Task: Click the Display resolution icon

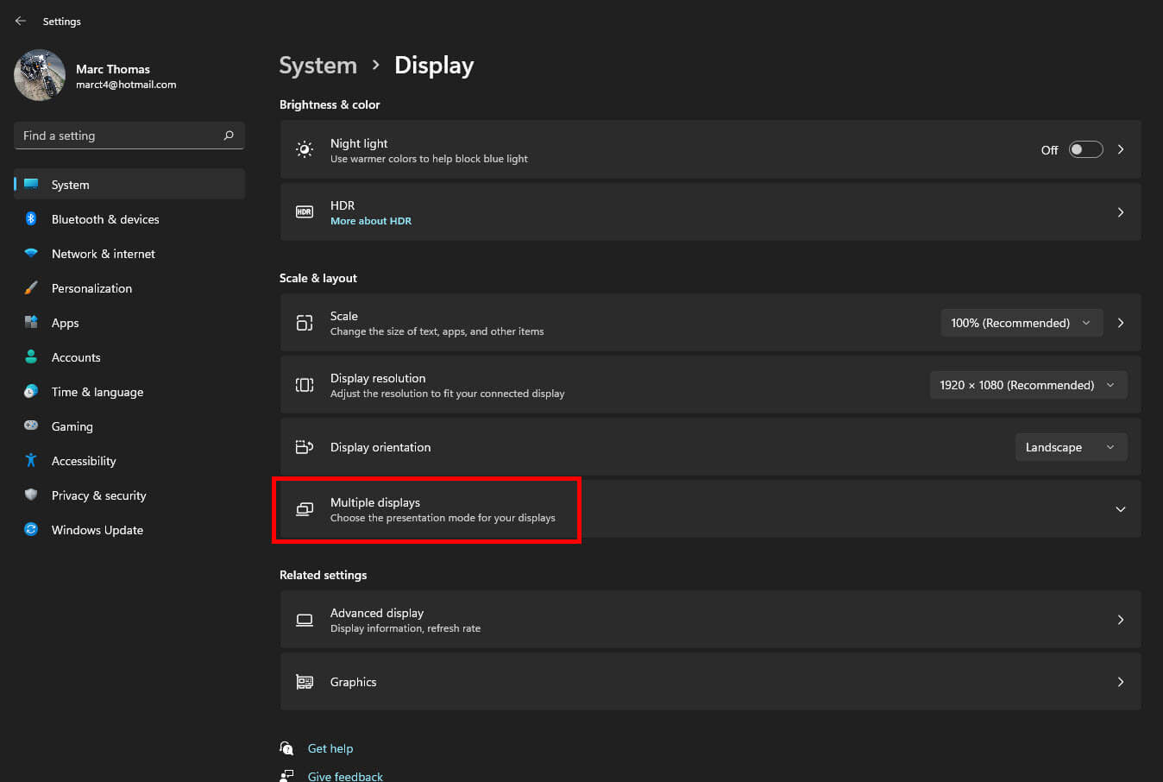Action: click(305, 385)
